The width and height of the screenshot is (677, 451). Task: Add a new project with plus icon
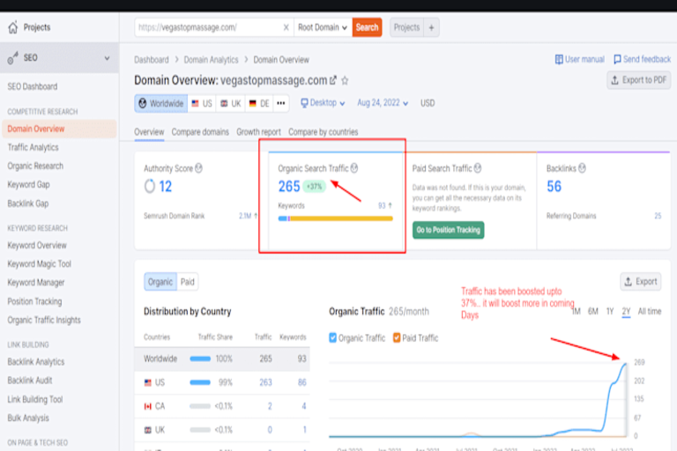(431, 27)
